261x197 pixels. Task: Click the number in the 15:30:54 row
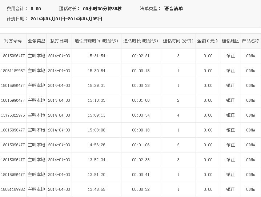coord(13,71)
